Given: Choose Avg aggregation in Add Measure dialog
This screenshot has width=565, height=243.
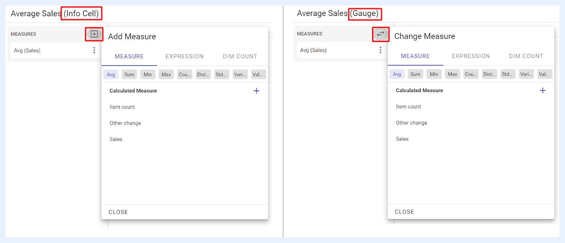Looking at the screenshot, I should [x=111, y=74].
